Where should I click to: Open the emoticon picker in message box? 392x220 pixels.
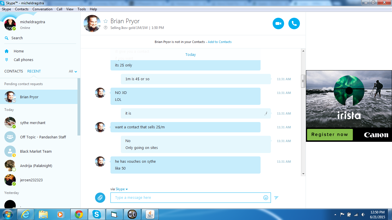[266, 198]
